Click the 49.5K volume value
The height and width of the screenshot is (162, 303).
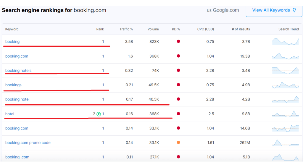154,85
